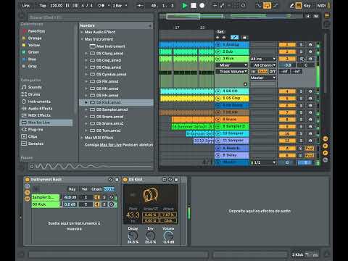Set monitor to In on Kick track
This screenshot has height=261, width=348.
253,72
